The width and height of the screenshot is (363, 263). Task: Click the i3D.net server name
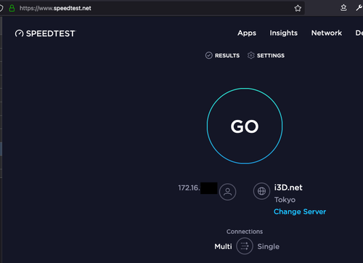tap(288, 187)
